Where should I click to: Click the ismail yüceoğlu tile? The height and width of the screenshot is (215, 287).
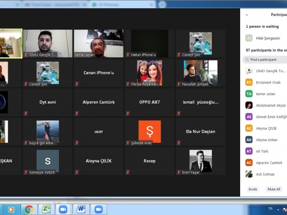coord(200,102)
